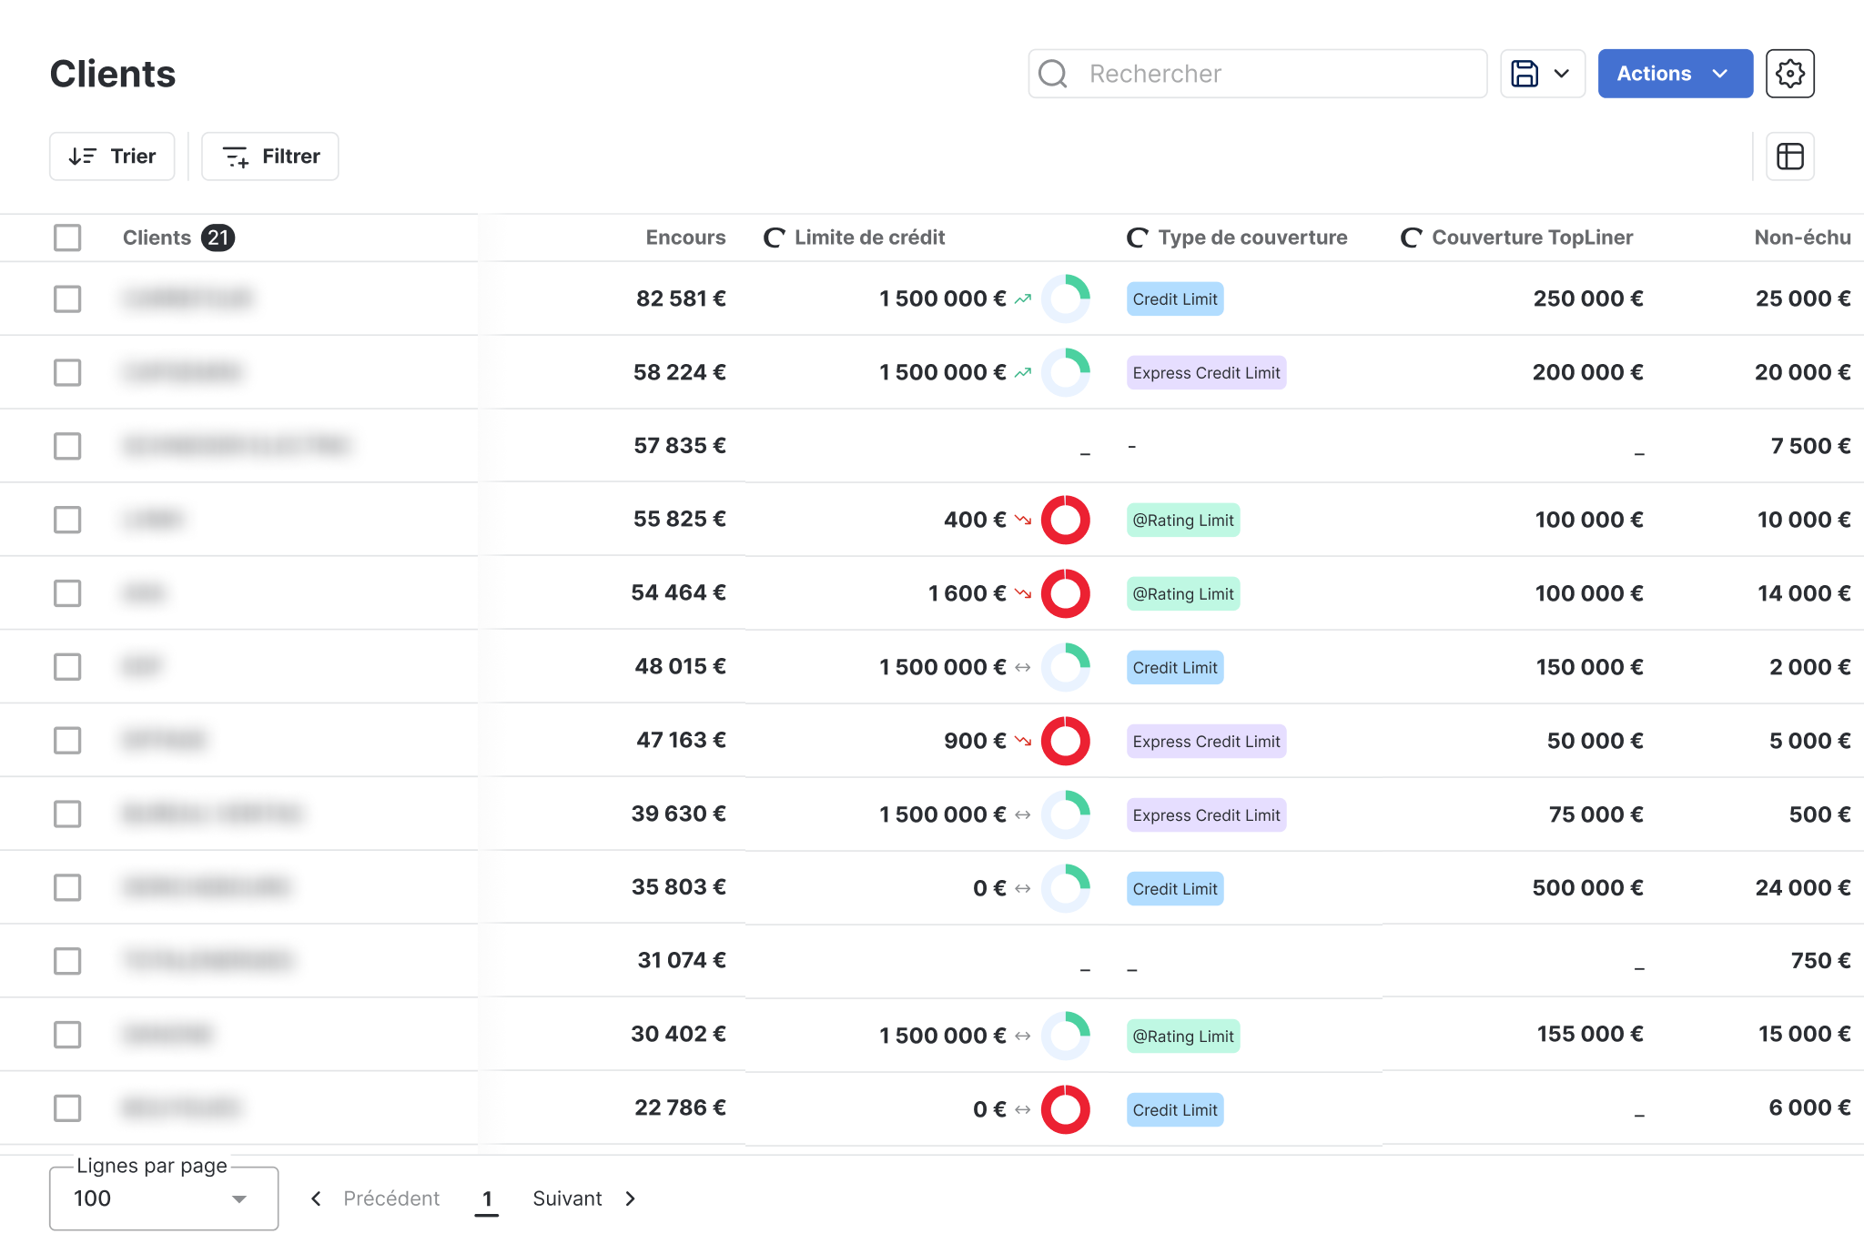Click the Filtrer button
Viewport: 1864px width, 1254px height.
tap(270, 157)
